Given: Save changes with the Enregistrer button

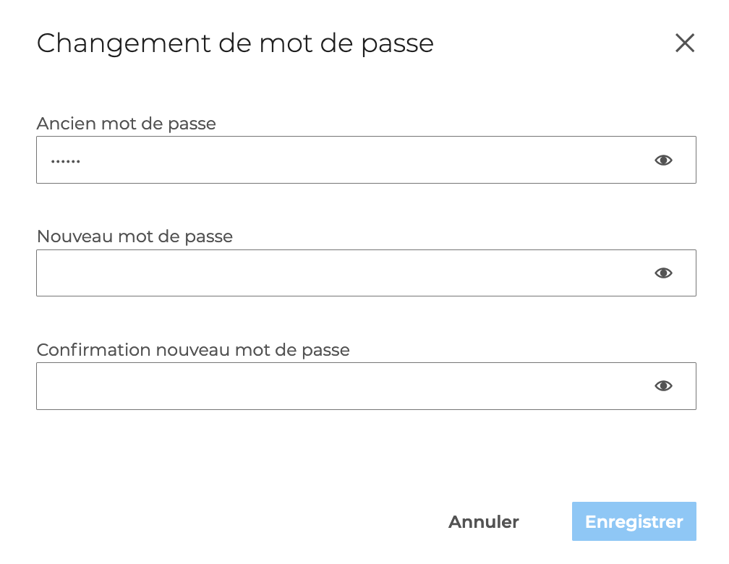Looking at the screenshot, I should click(634, 522).
